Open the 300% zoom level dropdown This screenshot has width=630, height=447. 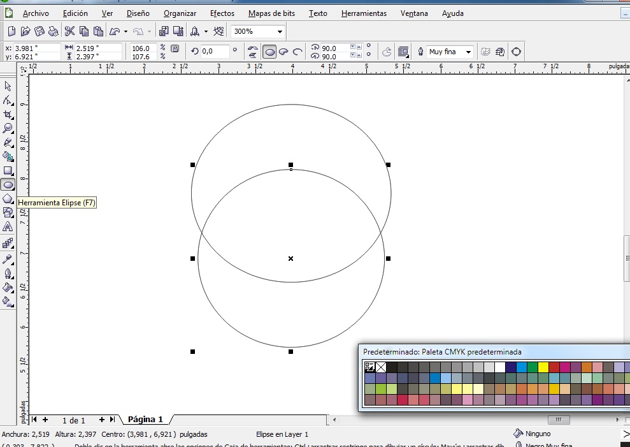tap(280, 31)
